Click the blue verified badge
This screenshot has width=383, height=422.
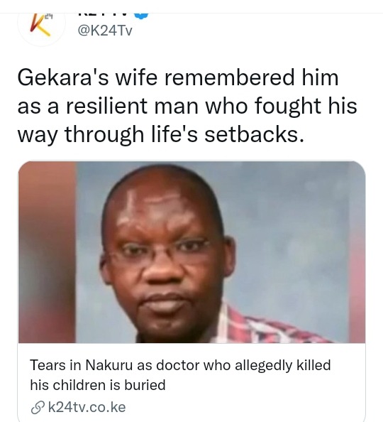coord(142,16)
